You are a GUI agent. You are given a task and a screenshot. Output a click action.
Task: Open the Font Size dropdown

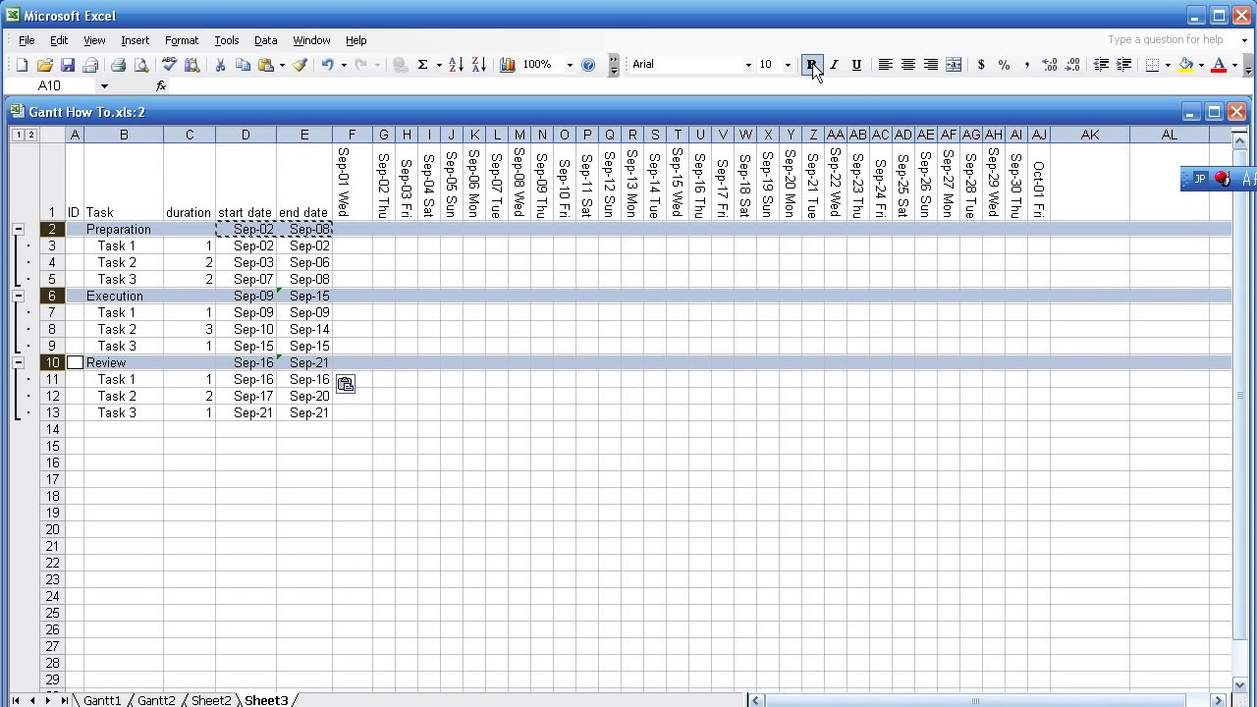788,65
